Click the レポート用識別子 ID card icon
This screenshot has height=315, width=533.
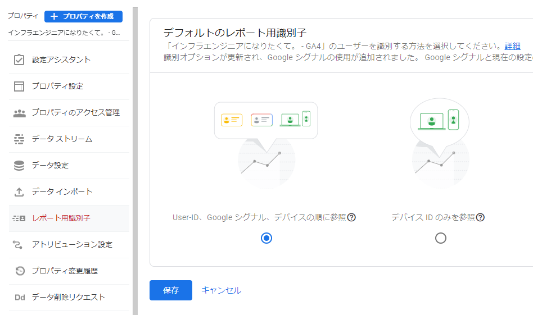19,218
